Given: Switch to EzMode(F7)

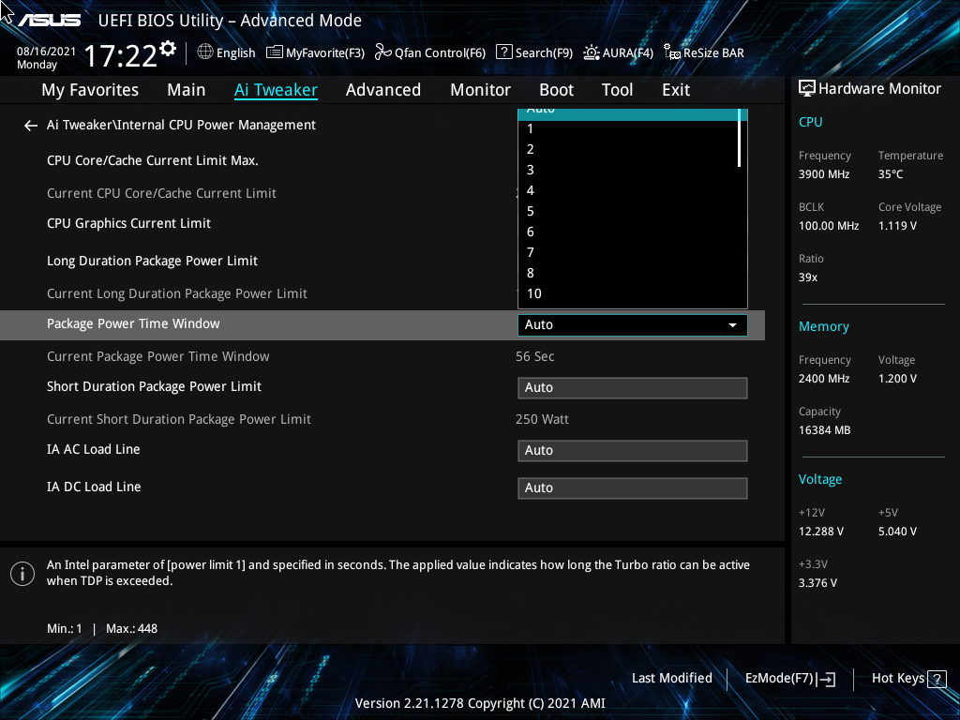Looking at the screenshot, I should pyautogui.click(x=789, y=679).
